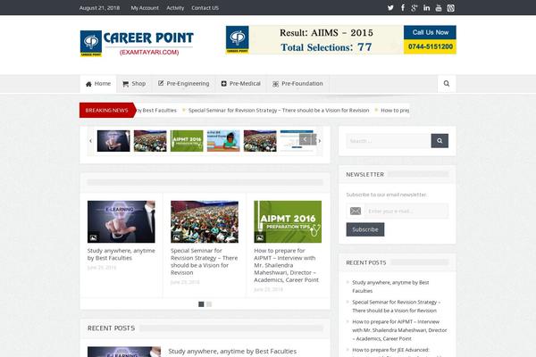Select the cartoon student thumbnail in carousel strip
The width and height of the screenshot is (536, 357).
223,141
